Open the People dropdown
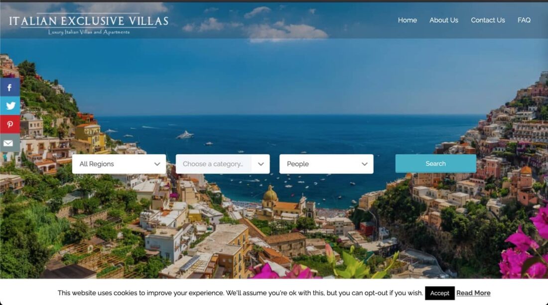 pos(326,164)
